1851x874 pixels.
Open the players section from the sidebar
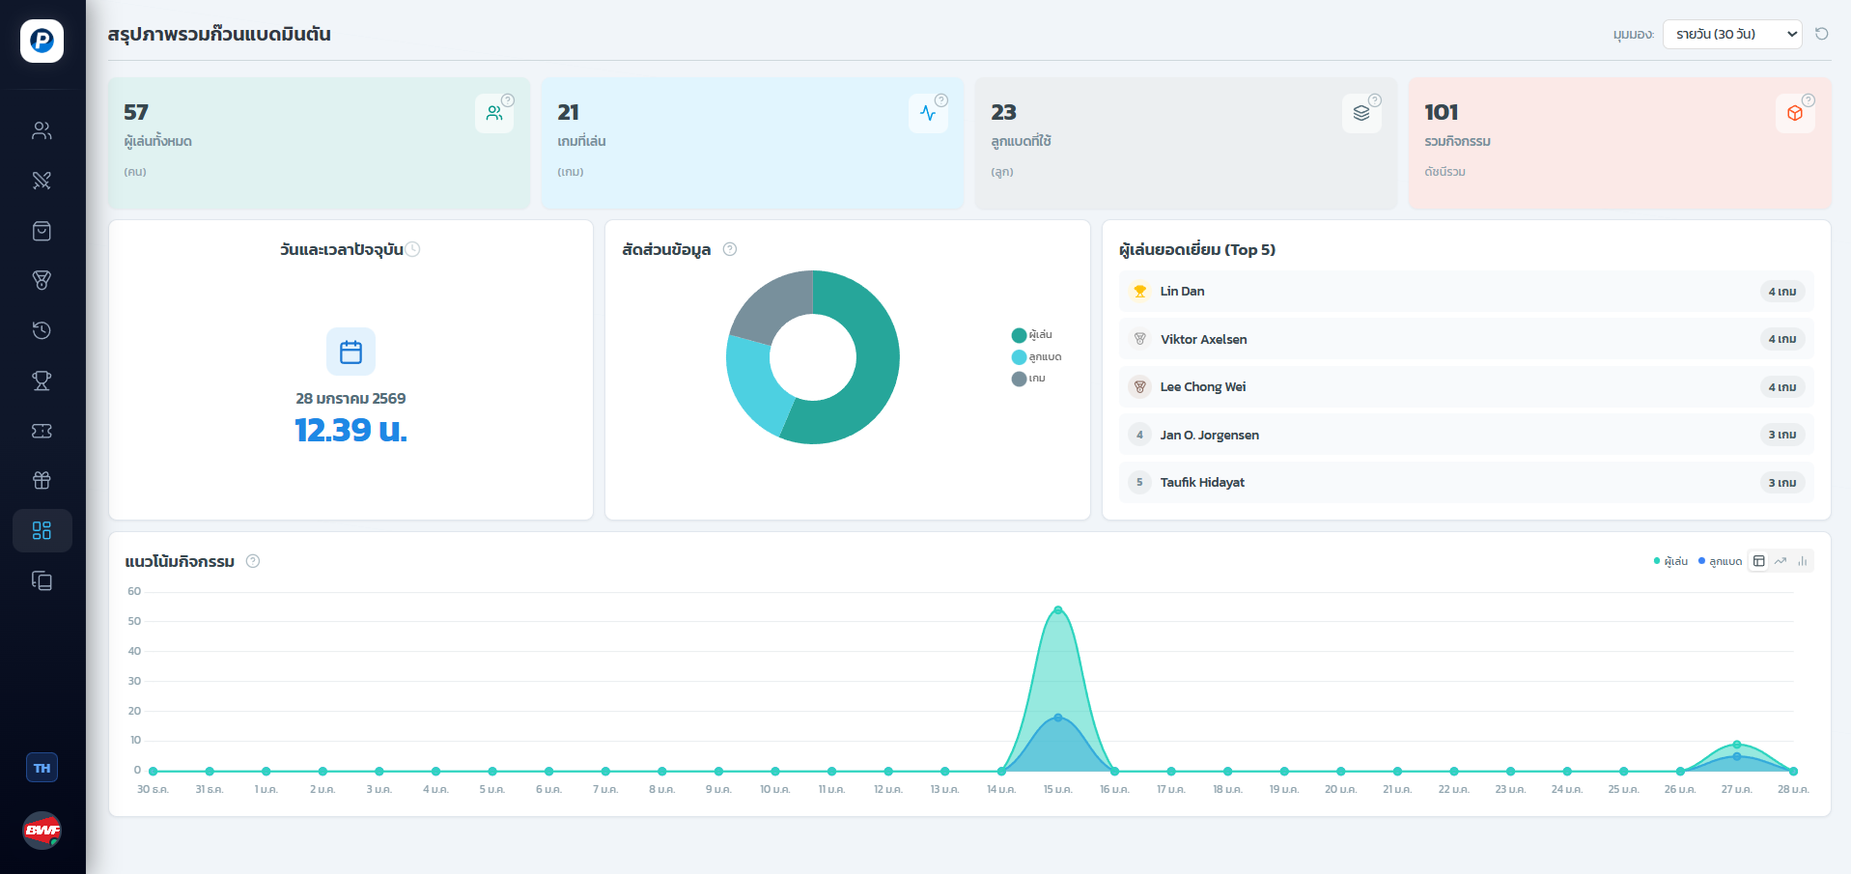click(42, 130)
